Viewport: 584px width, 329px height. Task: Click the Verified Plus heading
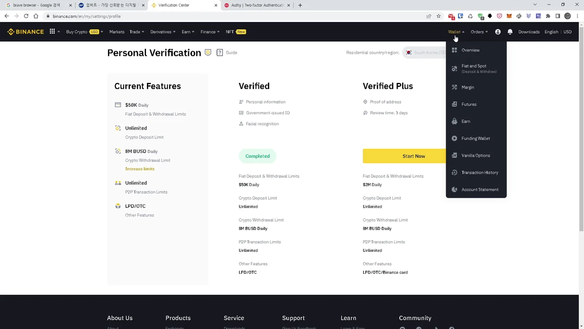point(388,86)
